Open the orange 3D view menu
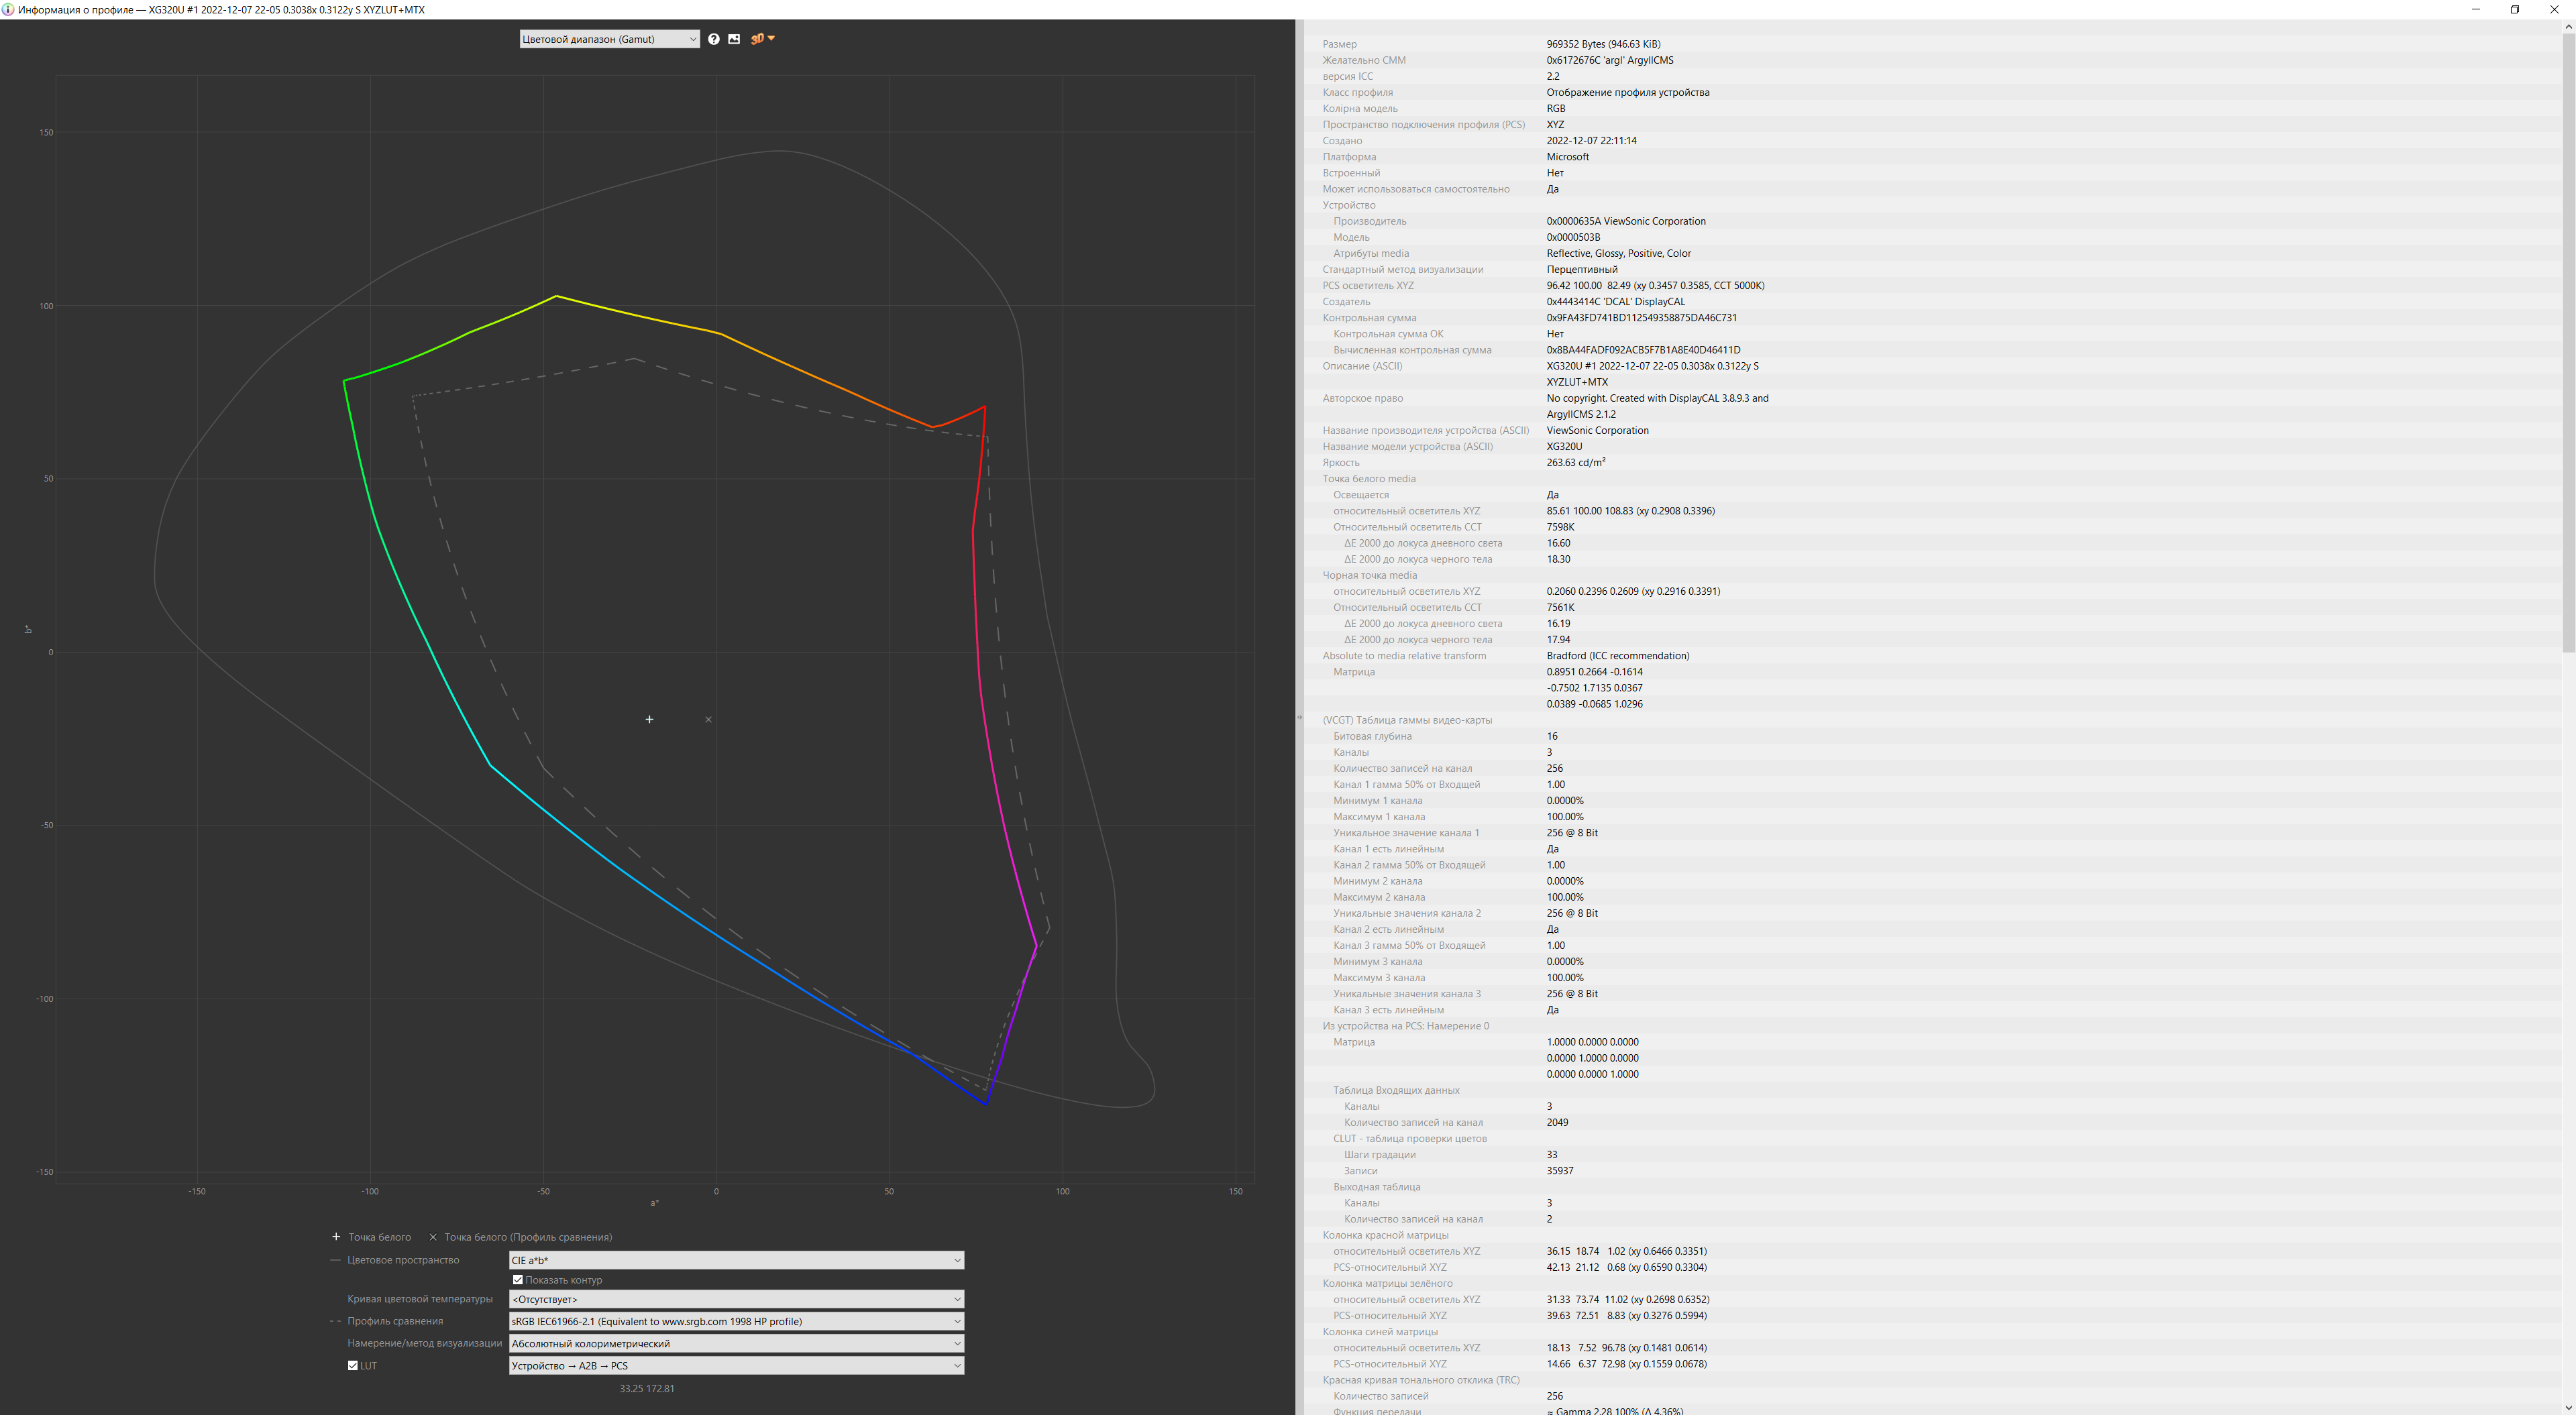This screenshot has height=1415, width=2576. click(x=762, y=39)
